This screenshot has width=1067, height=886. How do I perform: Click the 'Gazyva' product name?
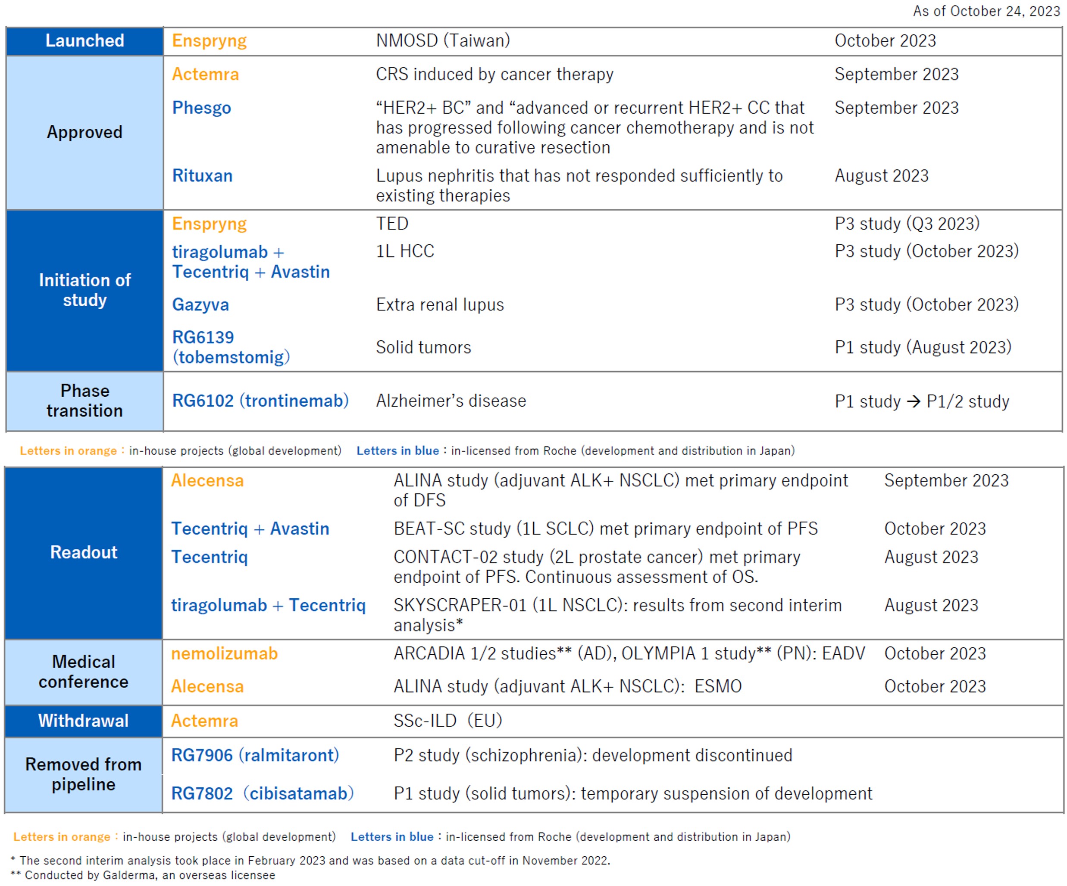pyautogui.click(x=201, y=305)
